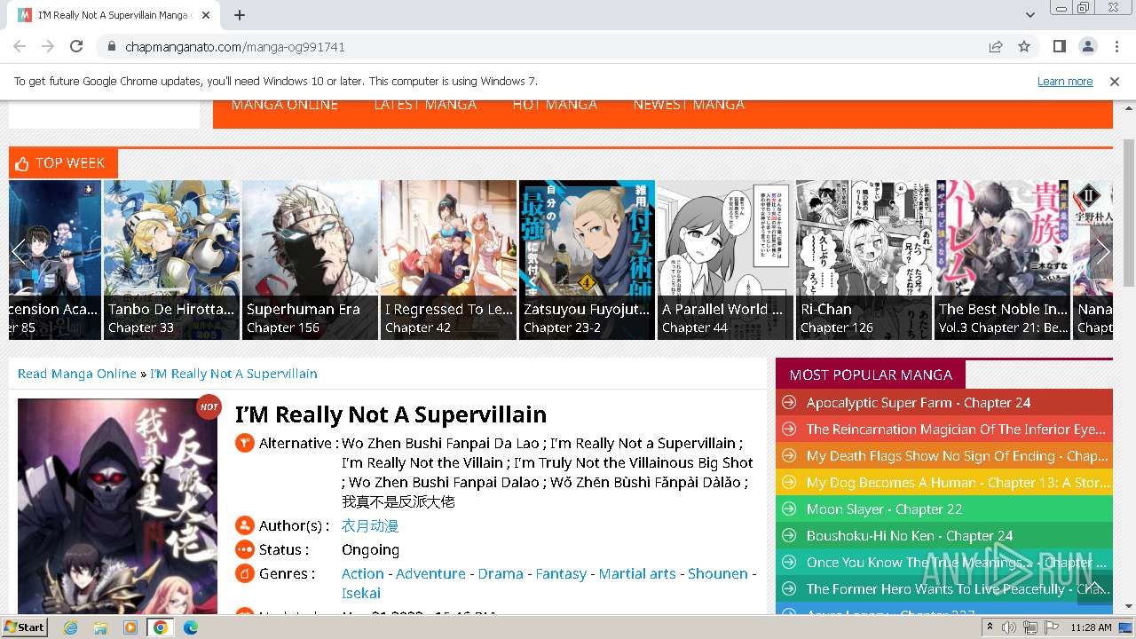Switch to Chrome in the taskbar
The height and width of the screenshot is (639, 1136).
(x=161, y=627)
